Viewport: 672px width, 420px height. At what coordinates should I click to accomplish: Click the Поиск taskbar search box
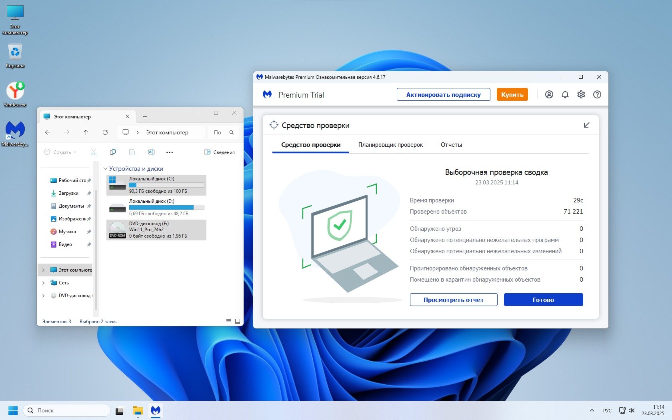click(x=67, y=410)
